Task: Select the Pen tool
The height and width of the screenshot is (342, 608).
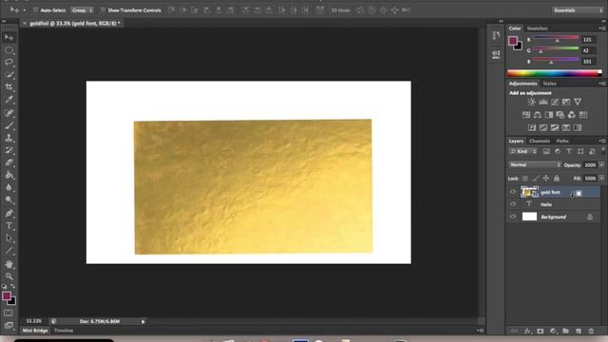Action: [9, 213]
